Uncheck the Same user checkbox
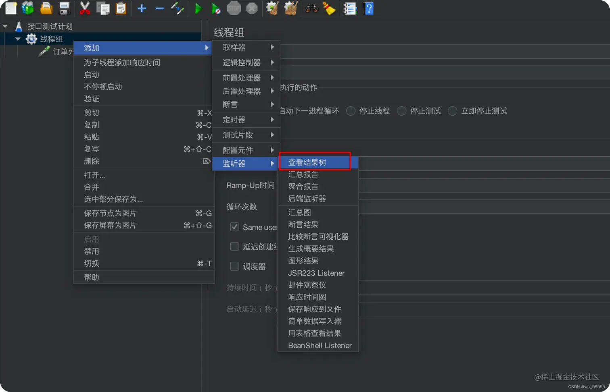 (x=235, y=227)
